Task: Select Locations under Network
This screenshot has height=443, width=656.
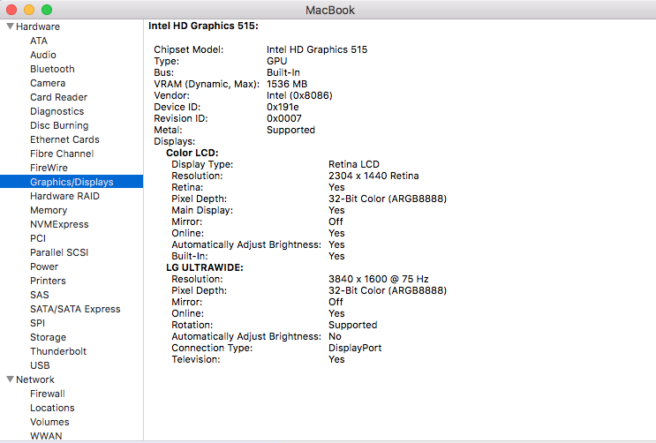Action: (52, 408)
